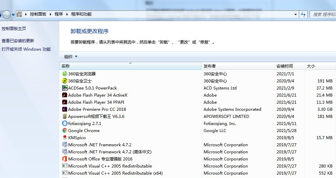Click install date 2021/5/28
The width and height of the screenshot is (336, 178).
(x=286, y=130)
